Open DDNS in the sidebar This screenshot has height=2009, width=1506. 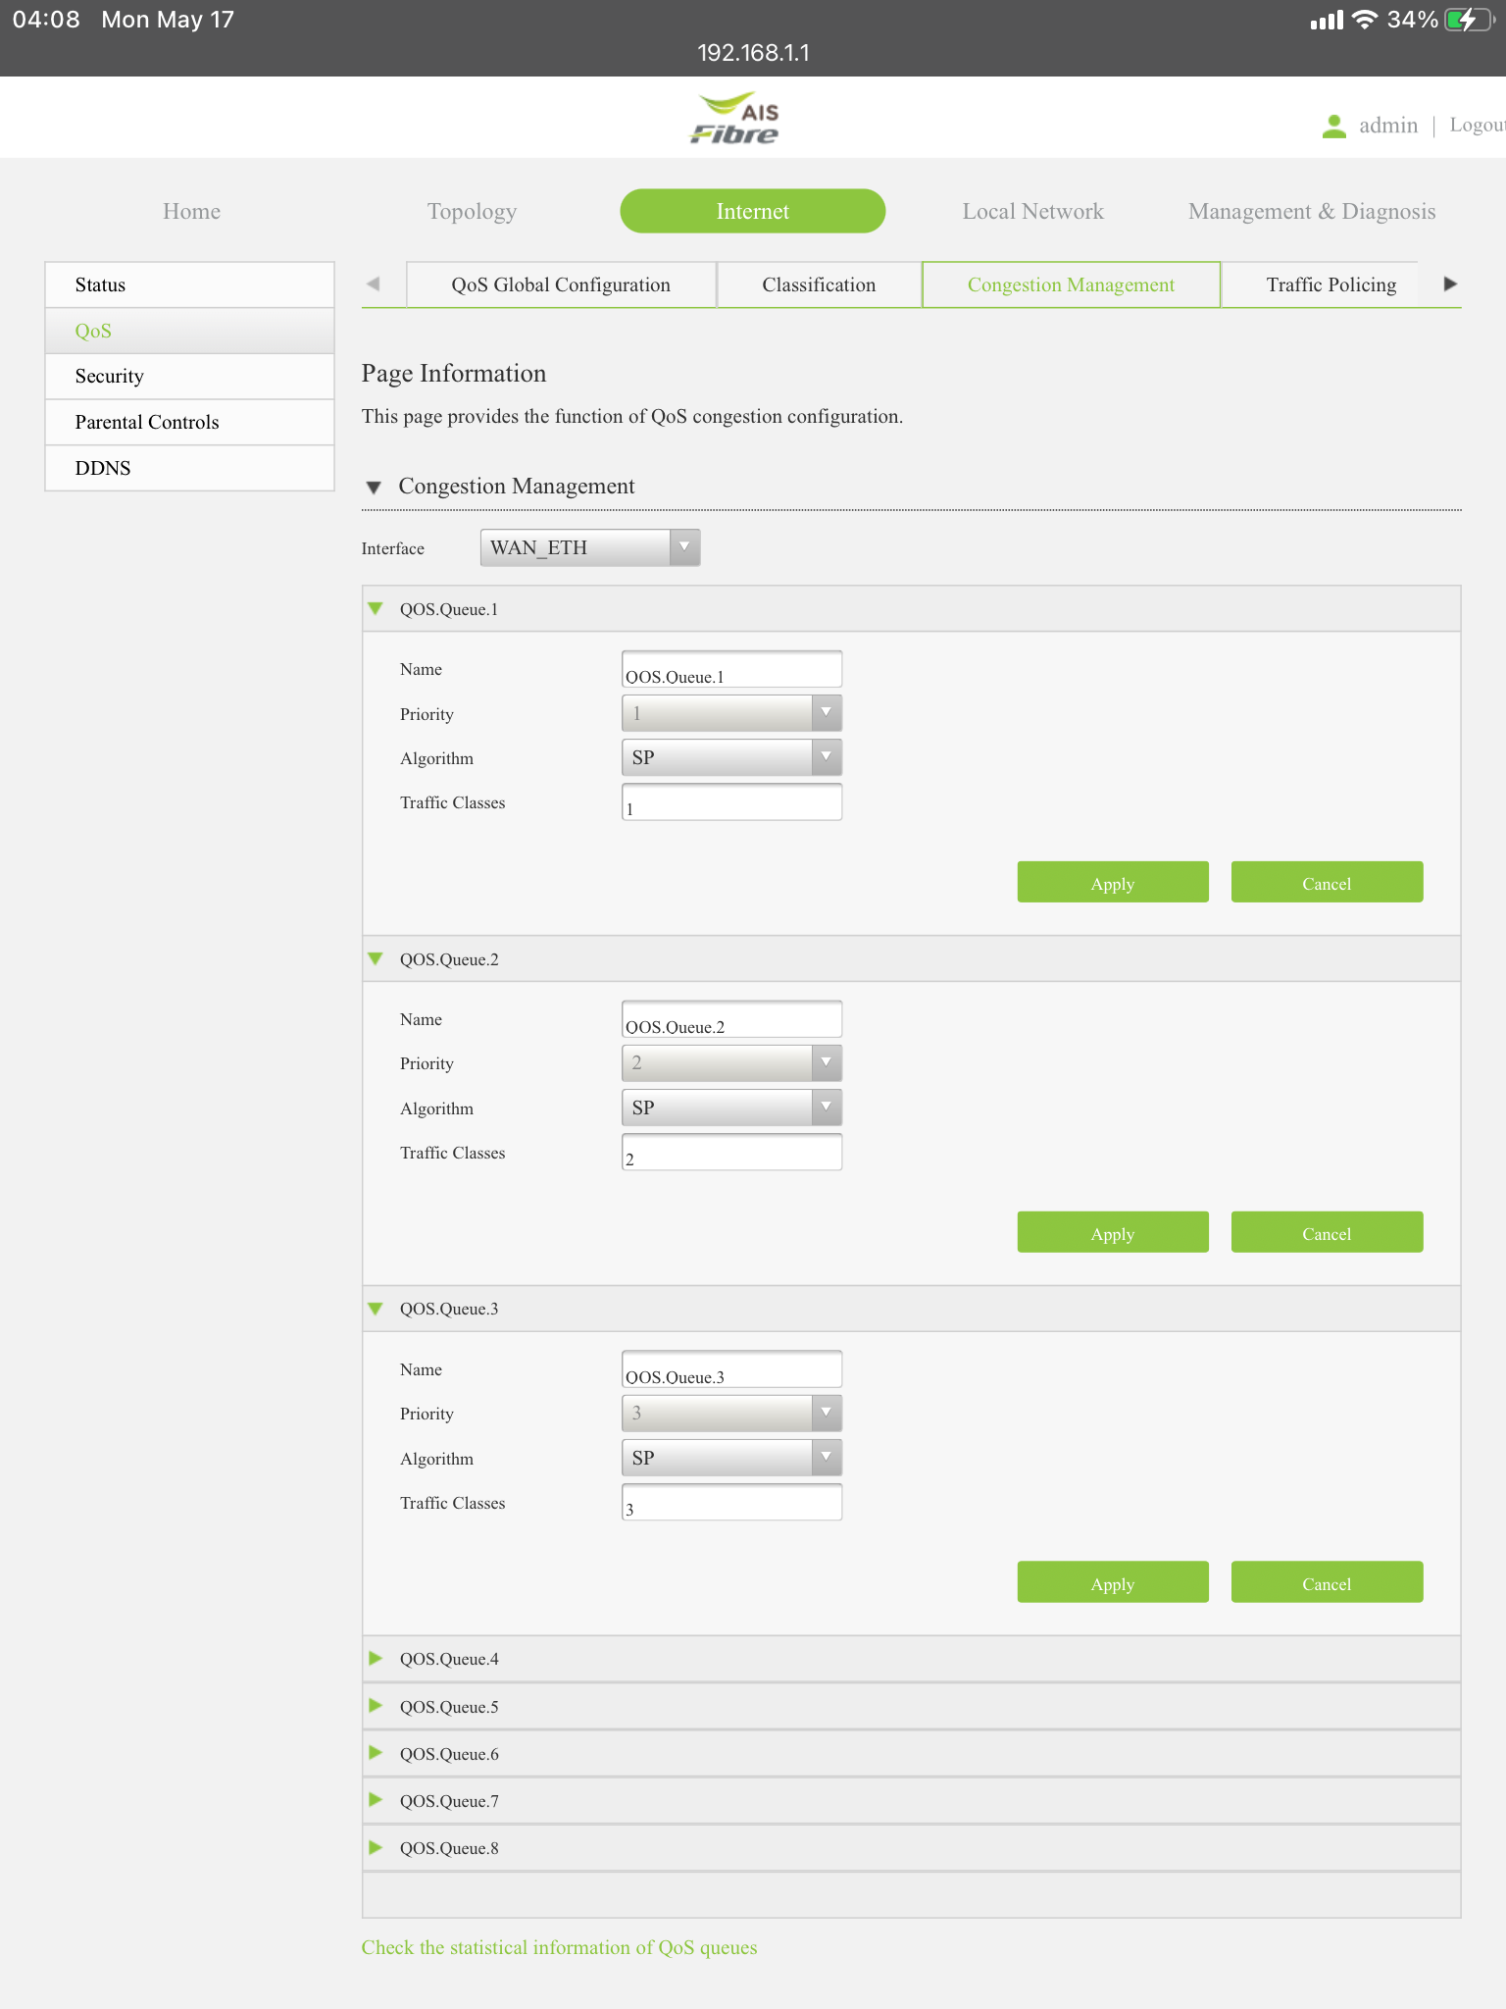tap(189, 468)
